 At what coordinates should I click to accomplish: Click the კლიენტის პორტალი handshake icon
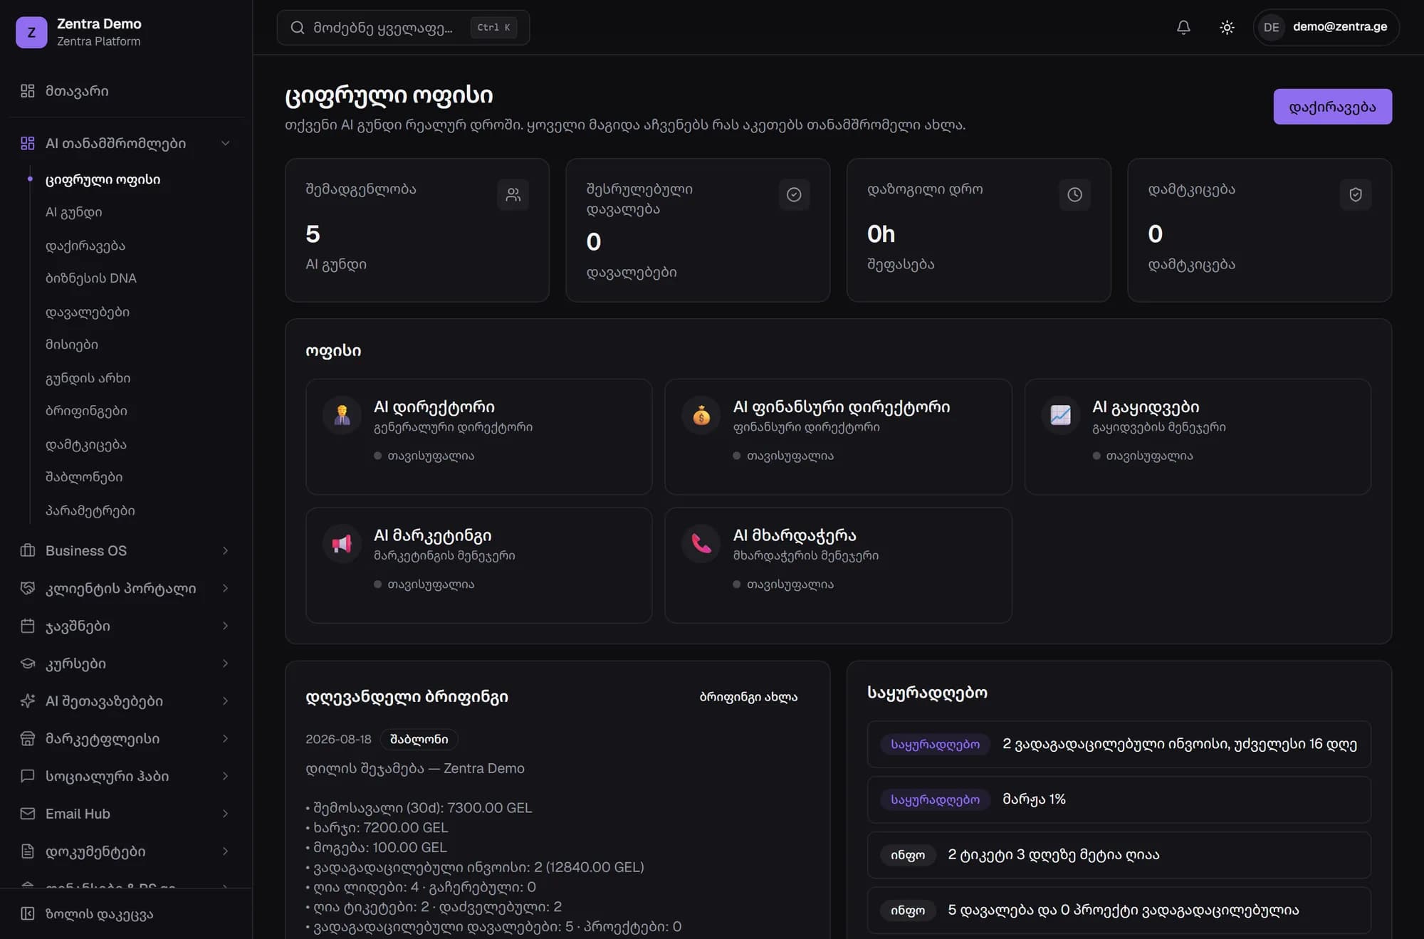[28, 588]
